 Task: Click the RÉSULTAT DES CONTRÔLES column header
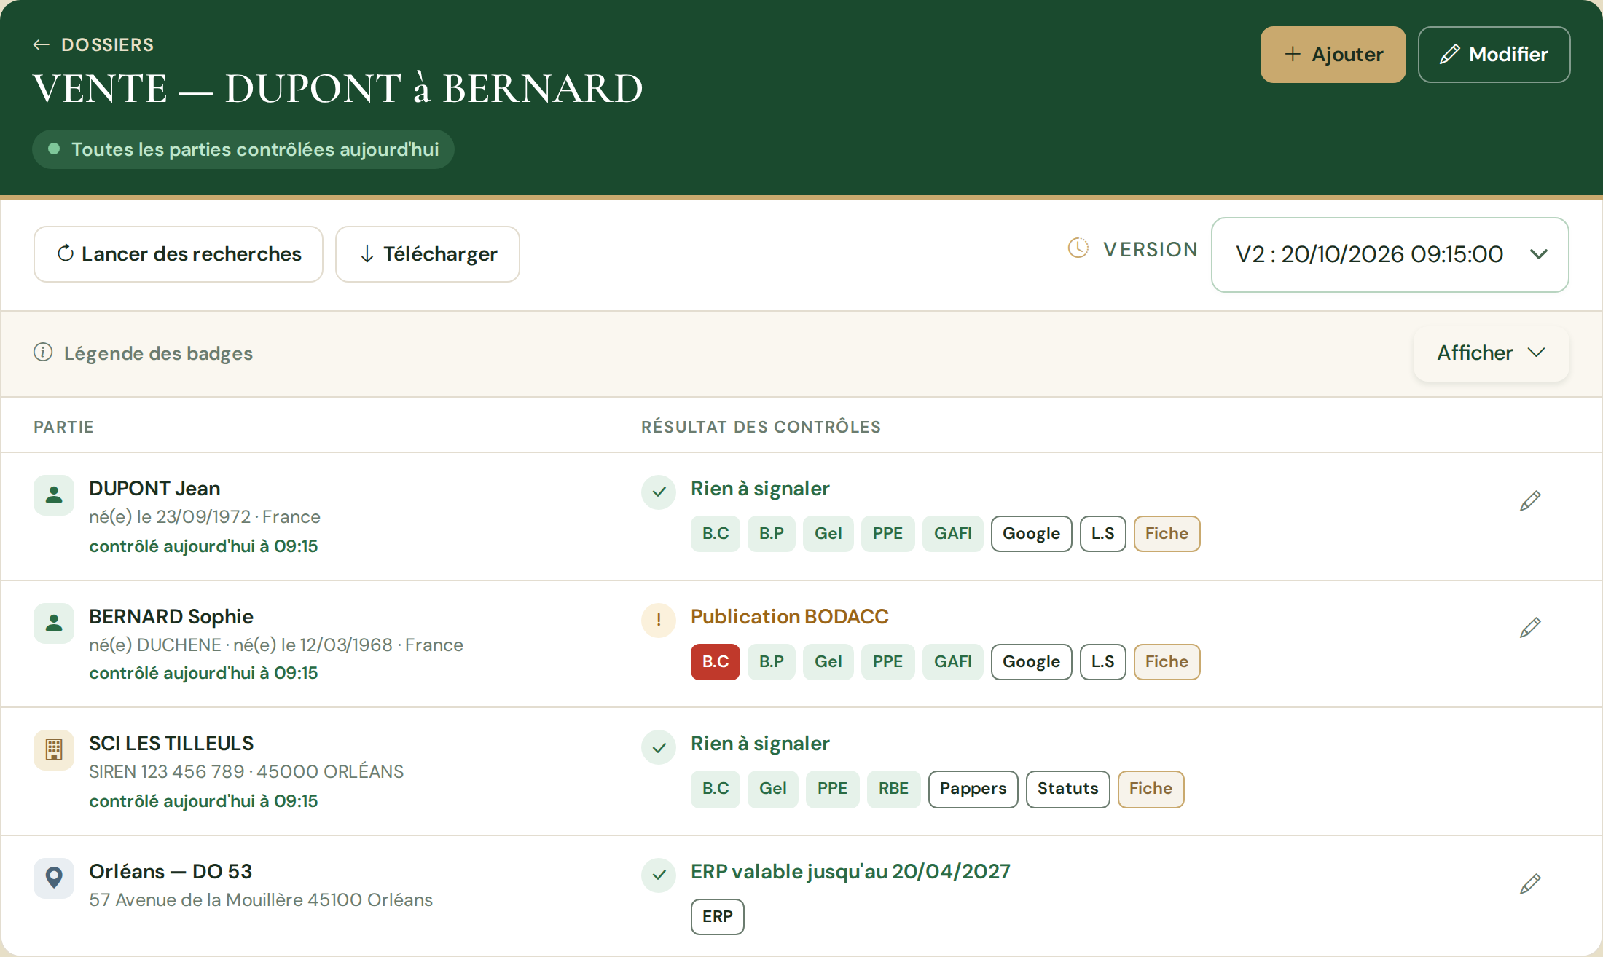coord(761,427)
